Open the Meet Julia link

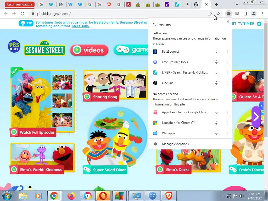pyautogui.click(x=81, y=26)
